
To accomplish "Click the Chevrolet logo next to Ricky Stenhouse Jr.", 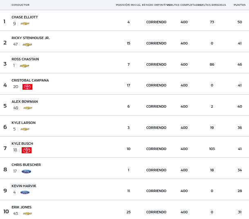I will point(27,44).
